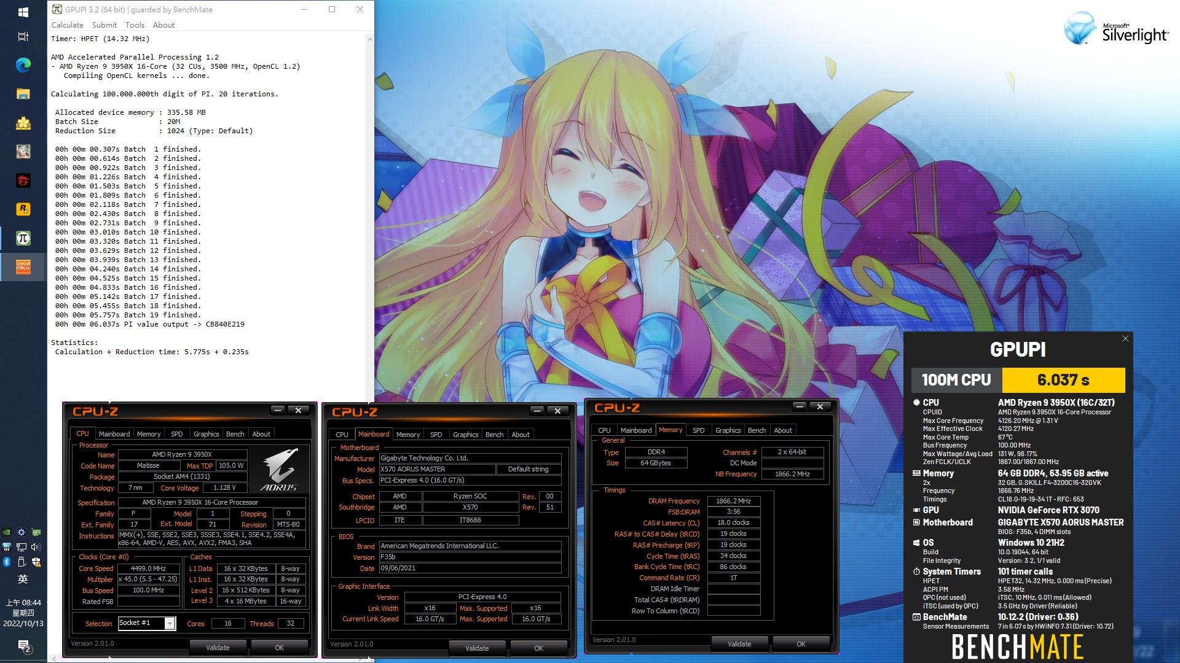
Task: Open the Calculate menu in GPUPI
Action: [x=68, y=25]
